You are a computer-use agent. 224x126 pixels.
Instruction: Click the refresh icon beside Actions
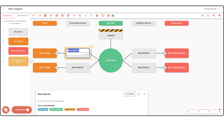[139, 94]
